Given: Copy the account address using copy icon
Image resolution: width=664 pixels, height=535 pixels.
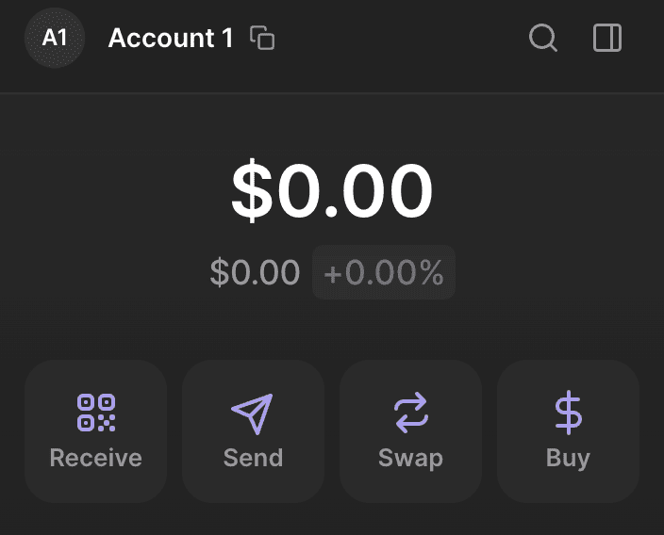Looking at the screenshot, I should pos(262,39).
